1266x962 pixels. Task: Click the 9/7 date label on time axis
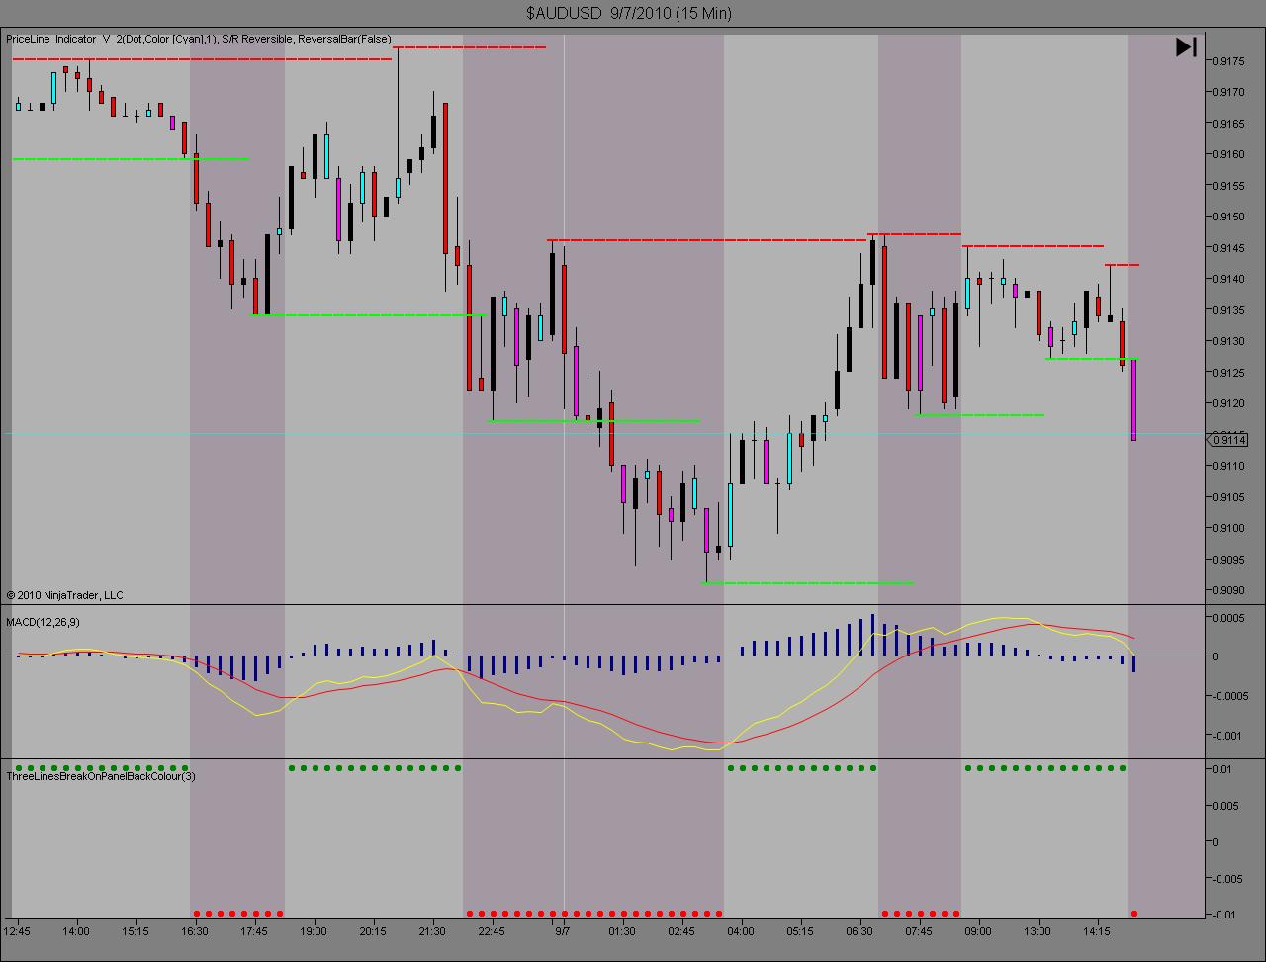click(x=563, y=931)
